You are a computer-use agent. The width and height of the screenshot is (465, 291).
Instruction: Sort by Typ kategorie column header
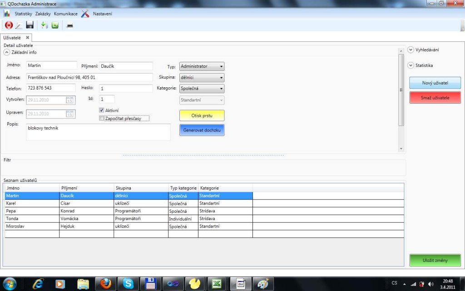coord(183,188)
